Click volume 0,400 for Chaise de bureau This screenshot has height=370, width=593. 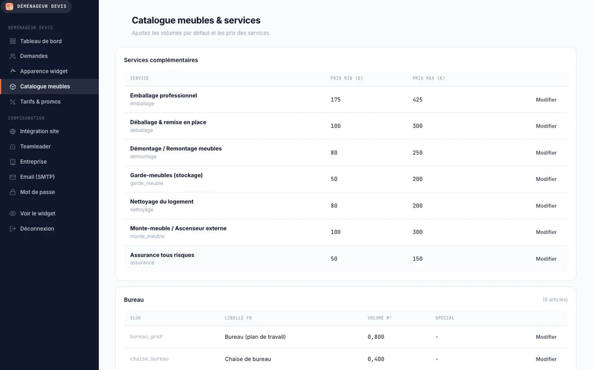376,359
